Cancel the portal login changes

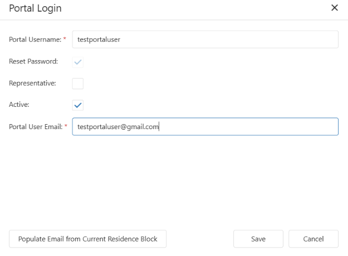[x=313, y=239]
